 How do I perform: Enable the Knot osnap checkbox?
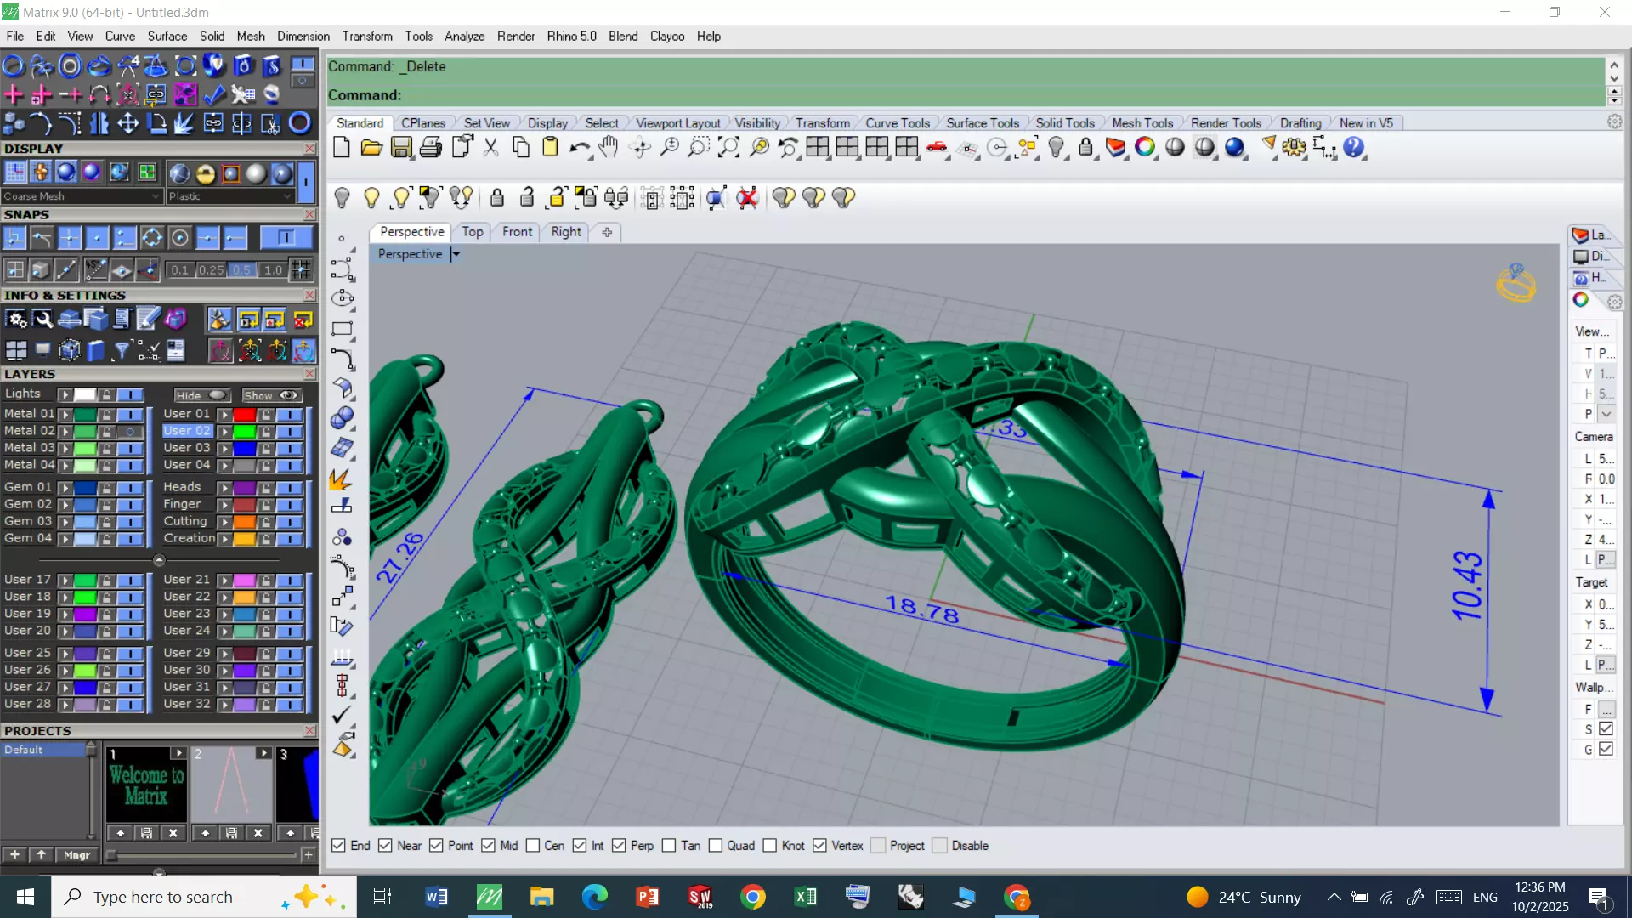770,846
